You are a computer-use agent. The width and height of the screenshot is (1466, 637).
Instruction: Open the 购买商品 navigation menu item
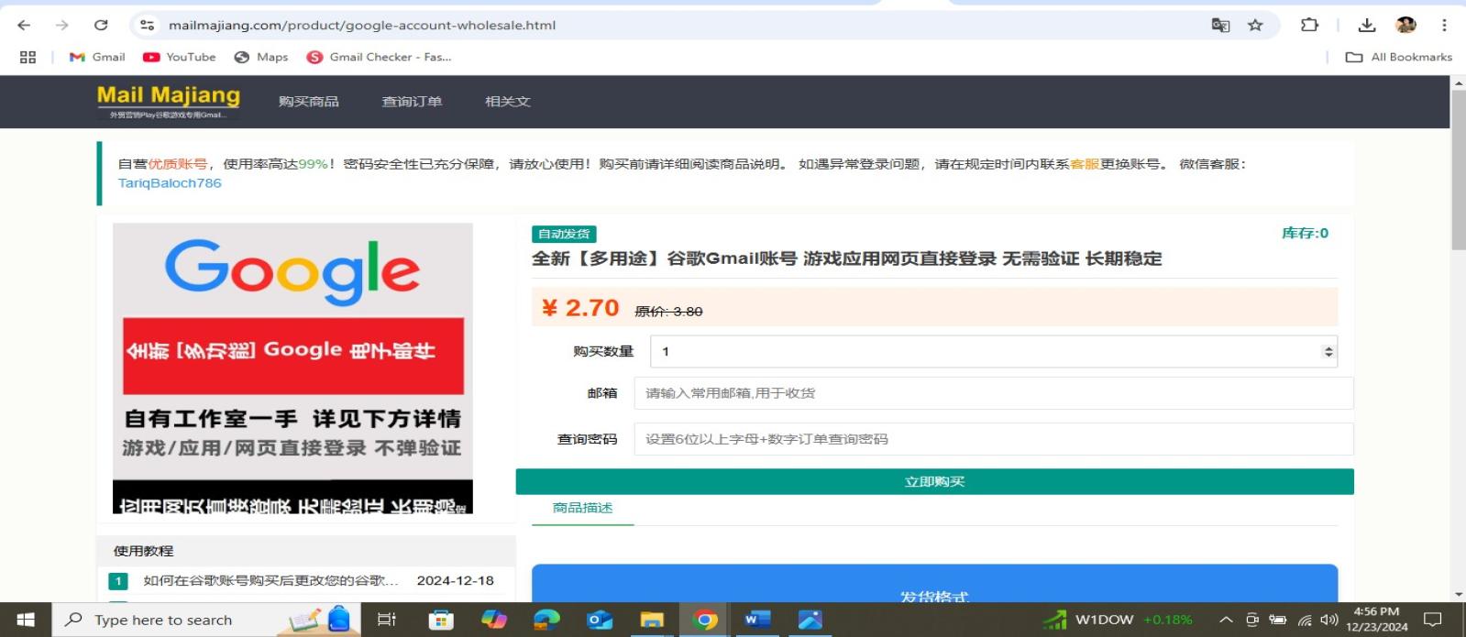[x=308, y=102]
